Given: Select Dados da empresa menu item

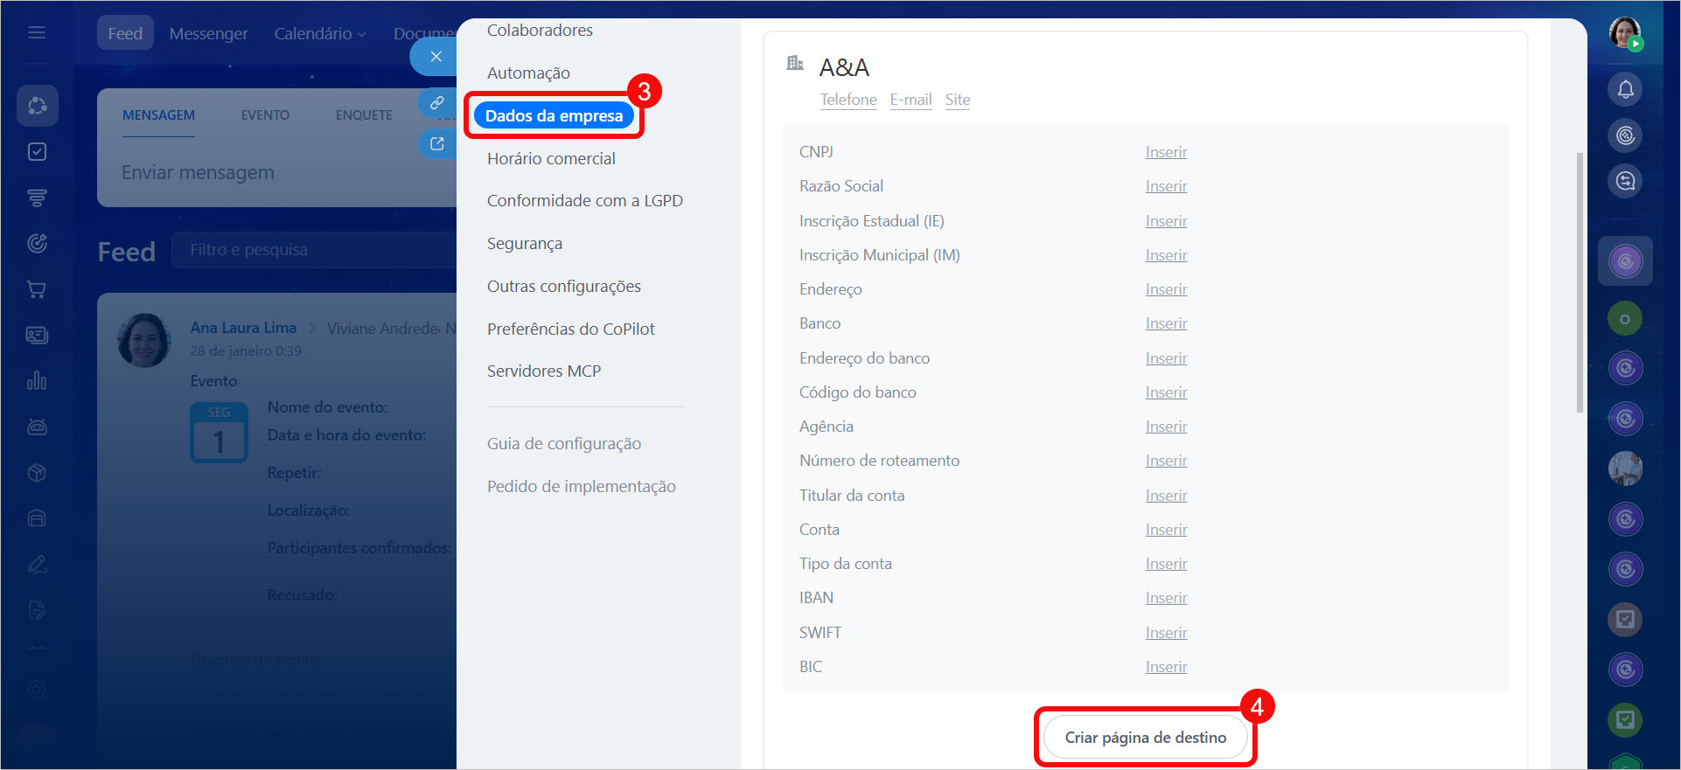Looking at the screenshot, I should click(x=554, y=115).
